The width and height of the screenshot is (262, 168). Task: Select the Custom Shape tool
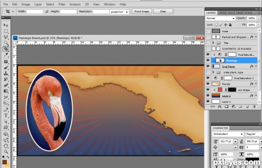click(x=6, y=127)
